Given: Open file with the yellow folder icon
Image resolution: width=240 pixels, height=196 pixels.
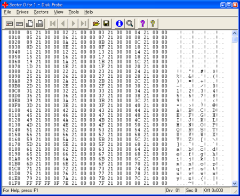Looking at the screenshot, I should (96, 23).
